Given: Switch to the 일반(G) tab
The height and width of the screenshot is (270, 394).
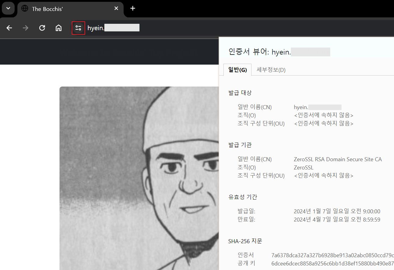Looking at the screenshot, I should pos(237,70).
